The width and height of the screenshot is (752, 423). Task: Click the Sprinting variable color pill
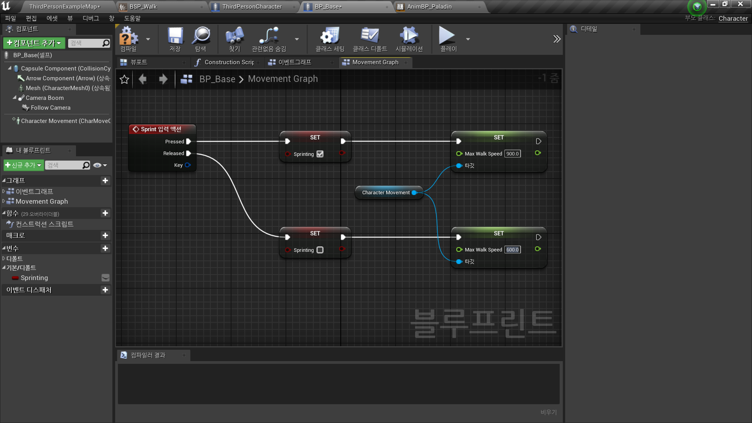pyautogui.click(x=15, y=278)
